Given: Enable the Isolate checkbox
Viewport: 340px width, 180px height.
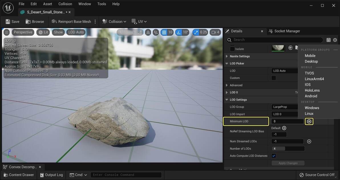Looking at the screenshot, I should click(x=232, y=49).
